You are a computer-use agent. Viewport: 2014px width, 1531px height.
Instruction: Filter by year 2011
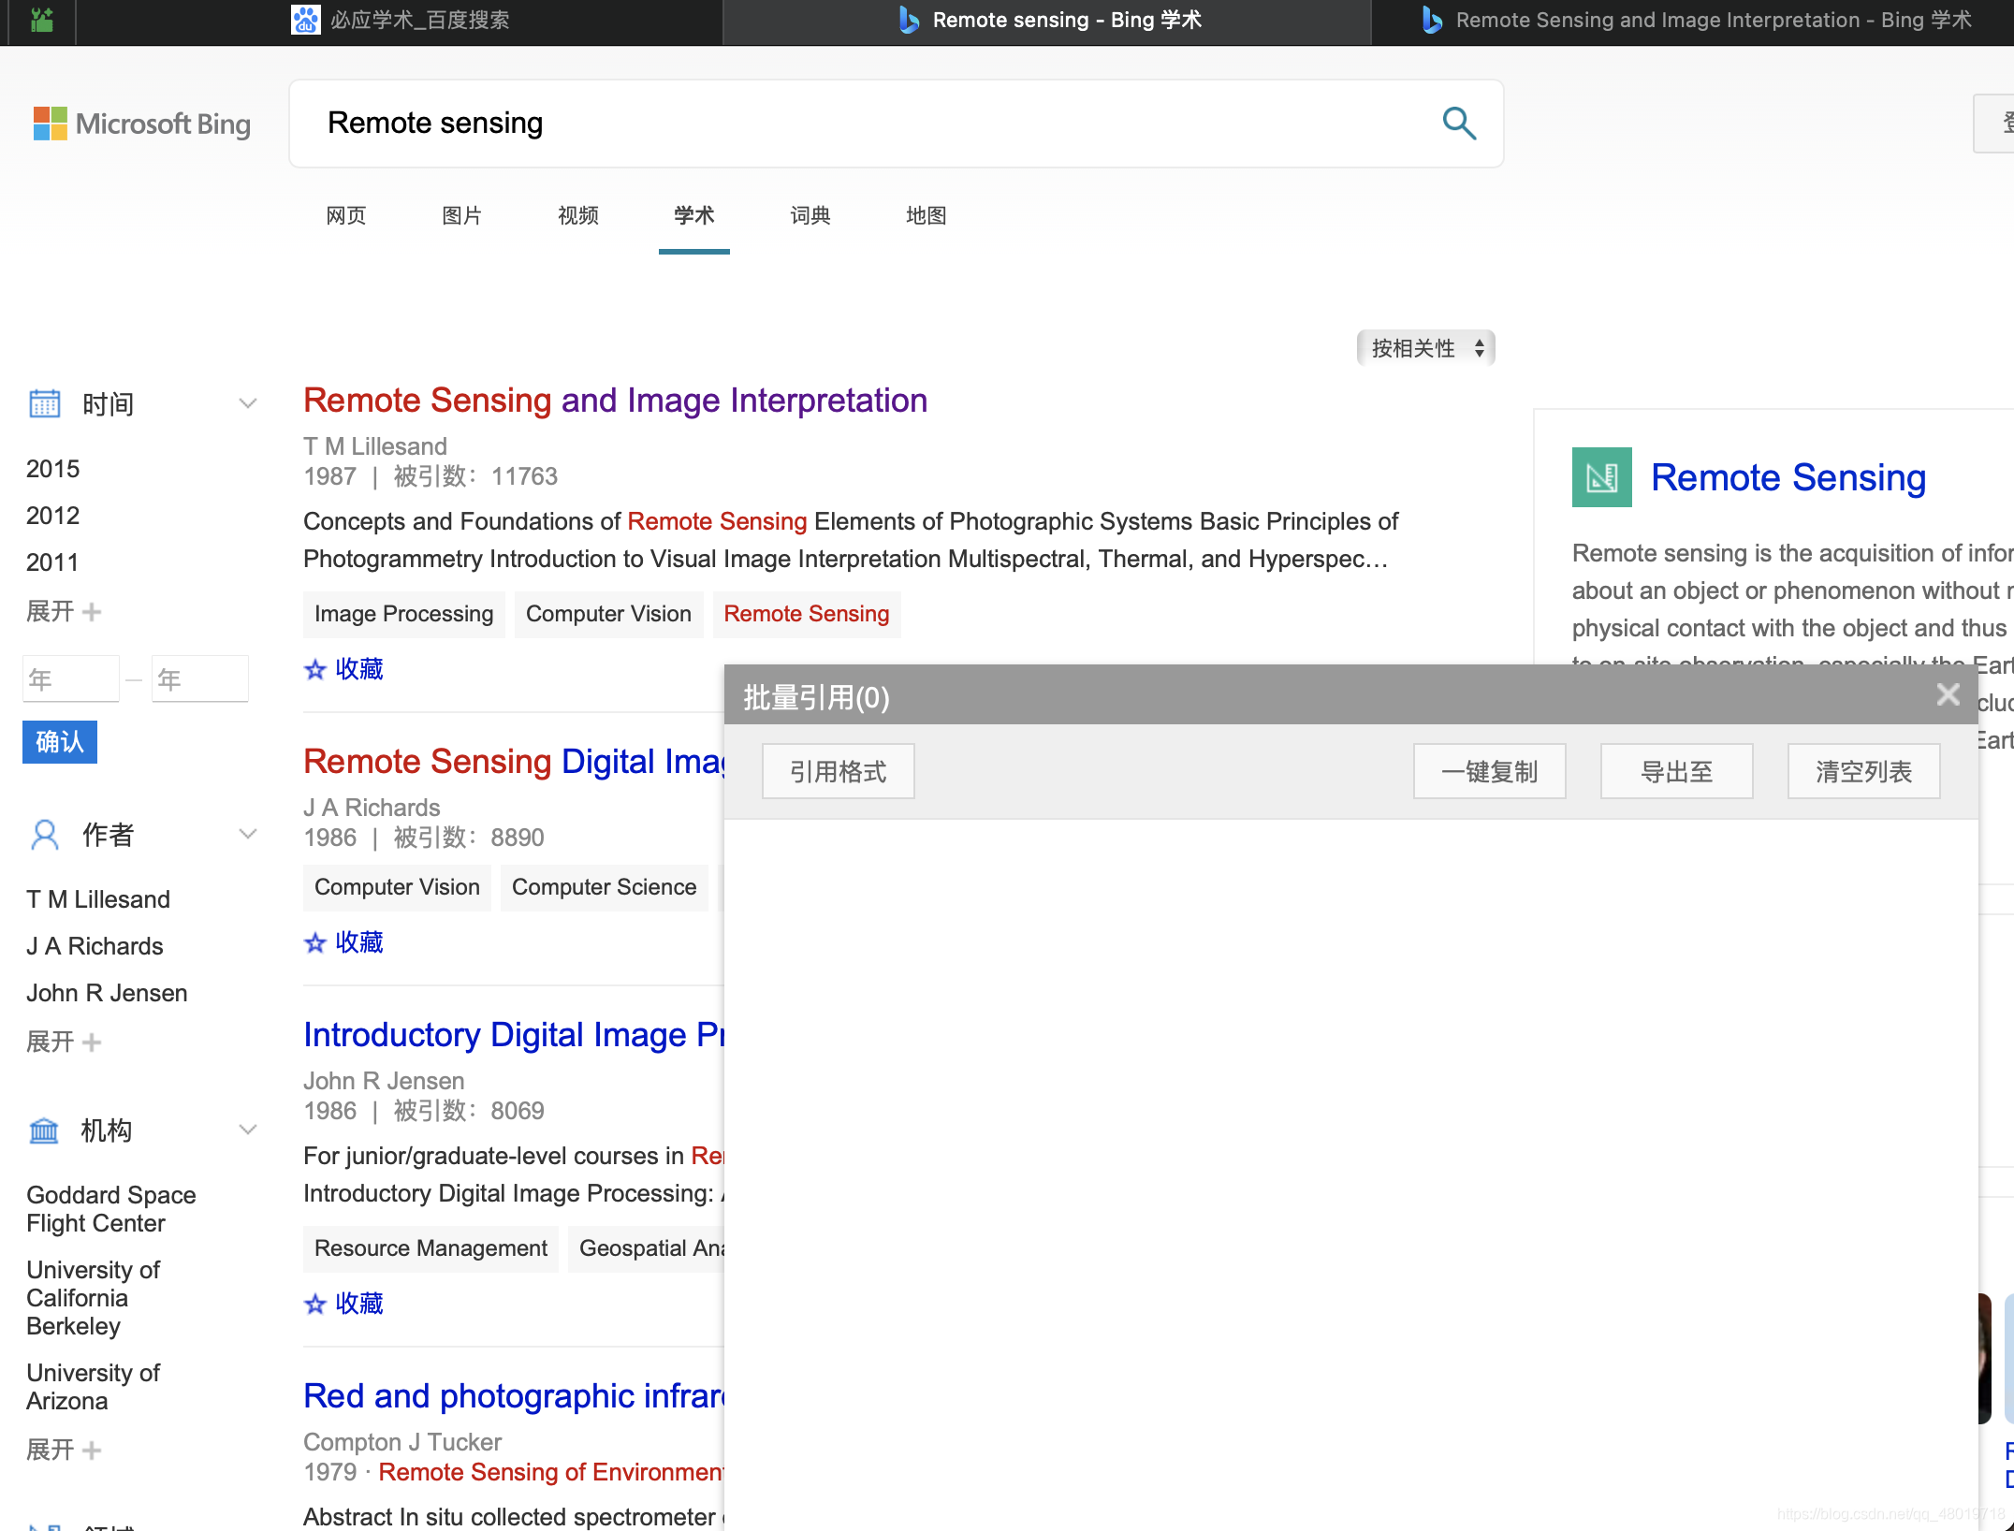(x=53, y=562)
